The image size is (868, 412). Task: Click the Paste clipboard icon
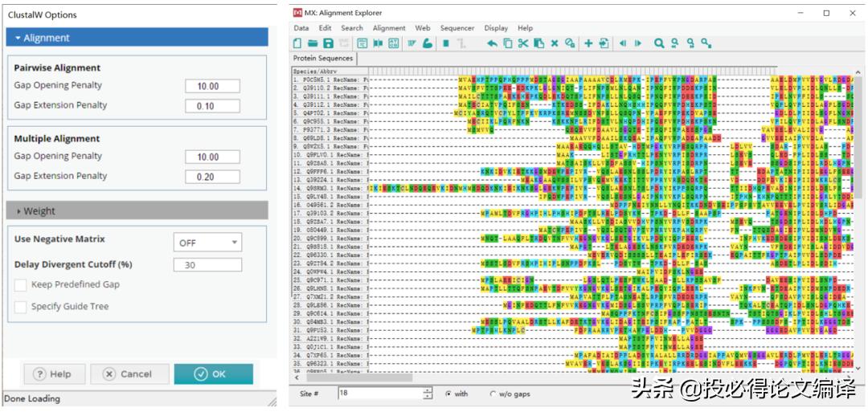pos(538,43)
